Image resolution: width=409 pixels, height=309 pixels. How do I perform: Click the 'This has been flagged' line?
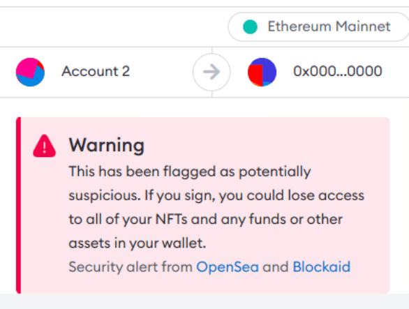click(x=190, y=172)
